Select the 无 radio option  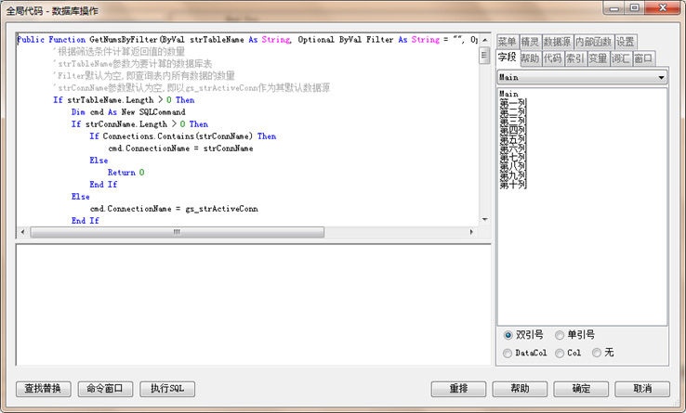(x=597, y=353)
